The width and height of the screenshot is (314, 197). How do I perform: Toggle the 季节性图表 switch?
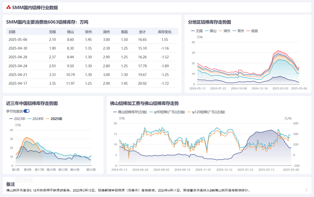pos(26,111)
